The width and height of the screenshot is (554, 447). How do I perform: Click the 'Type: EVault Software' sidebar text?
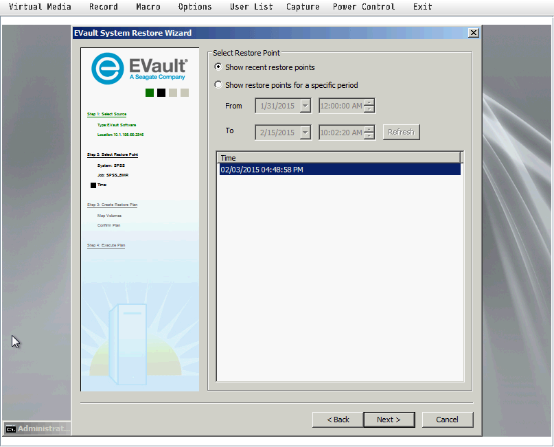[x=117, y=125]
